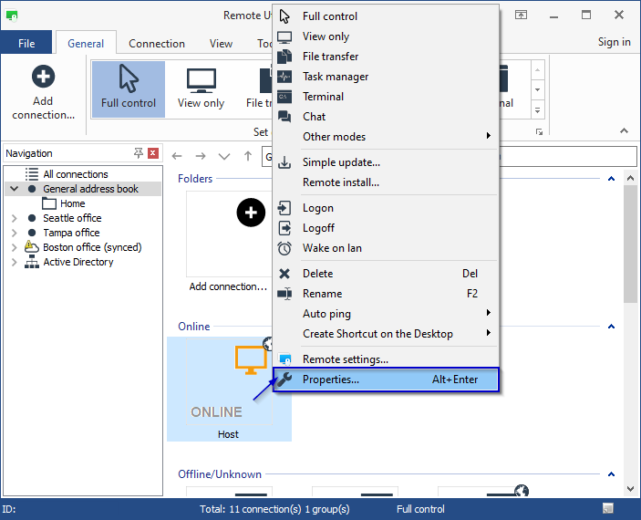Start Chat from the context menu
This screenshot has height=520, width=641.
314,117
